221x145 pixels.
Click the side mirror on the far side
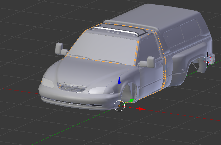pos(61,49)
